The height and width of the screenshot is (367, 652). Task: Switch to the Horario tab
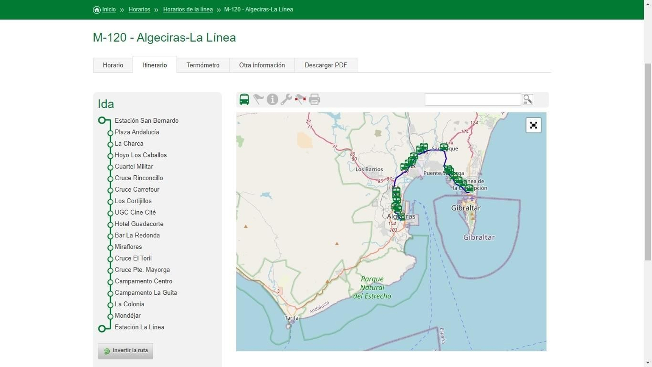tap(113, 65)
